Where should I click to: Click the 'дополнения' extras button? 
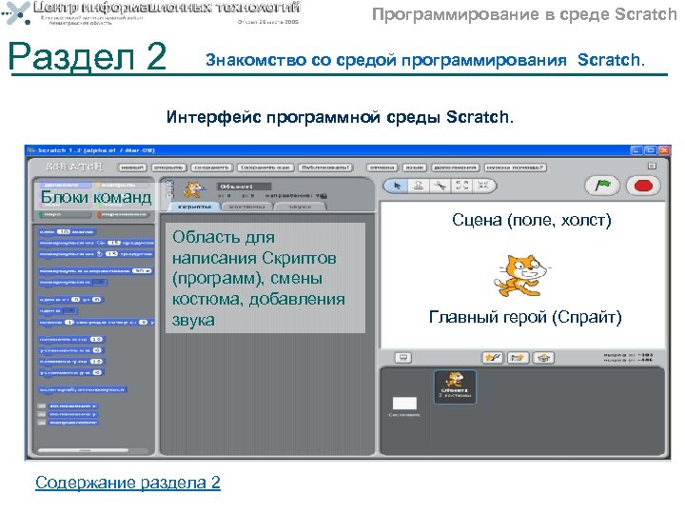pos(455,168)
